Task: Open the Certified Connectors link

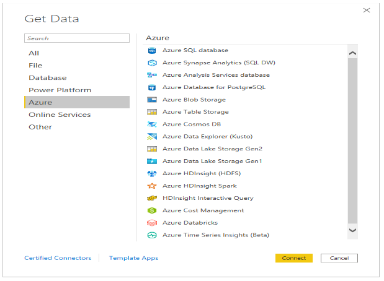Action: (58, 258)
